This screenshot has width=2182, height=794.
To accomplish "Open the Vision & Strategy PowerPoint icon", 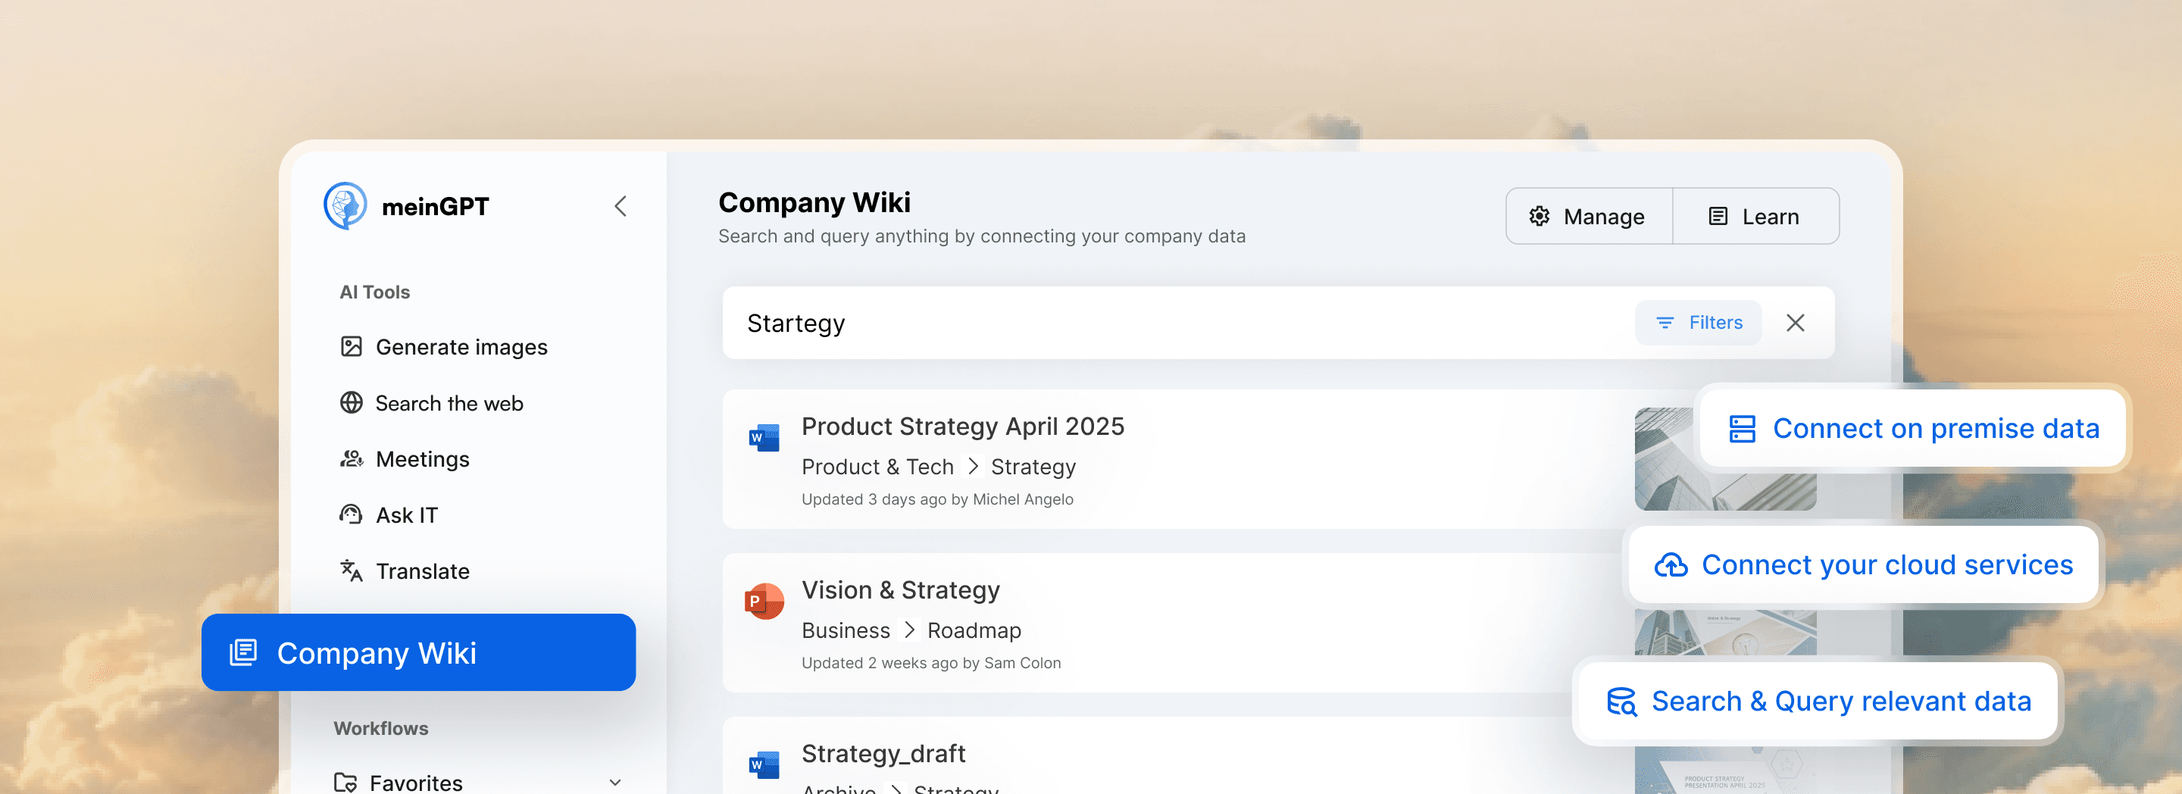I will (x=763, y=601).
